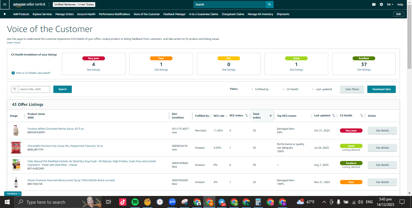Click the Unified Ventures United States selector
412x208 pixels.
tap(74, 5)
